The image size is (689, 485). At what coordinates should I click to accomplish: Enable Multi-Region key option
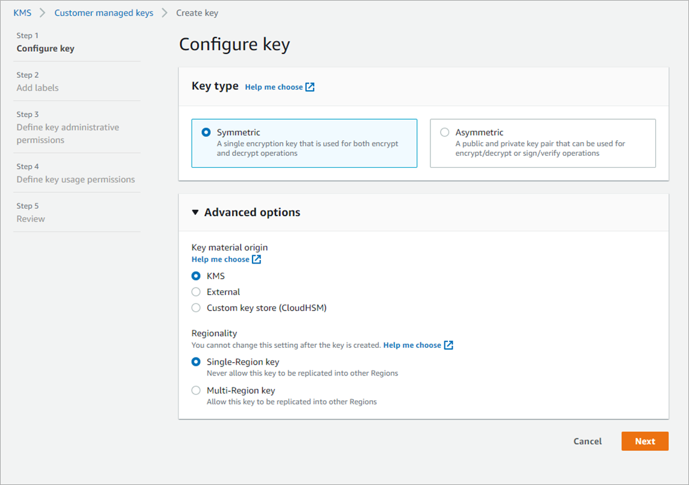point(196,391)
